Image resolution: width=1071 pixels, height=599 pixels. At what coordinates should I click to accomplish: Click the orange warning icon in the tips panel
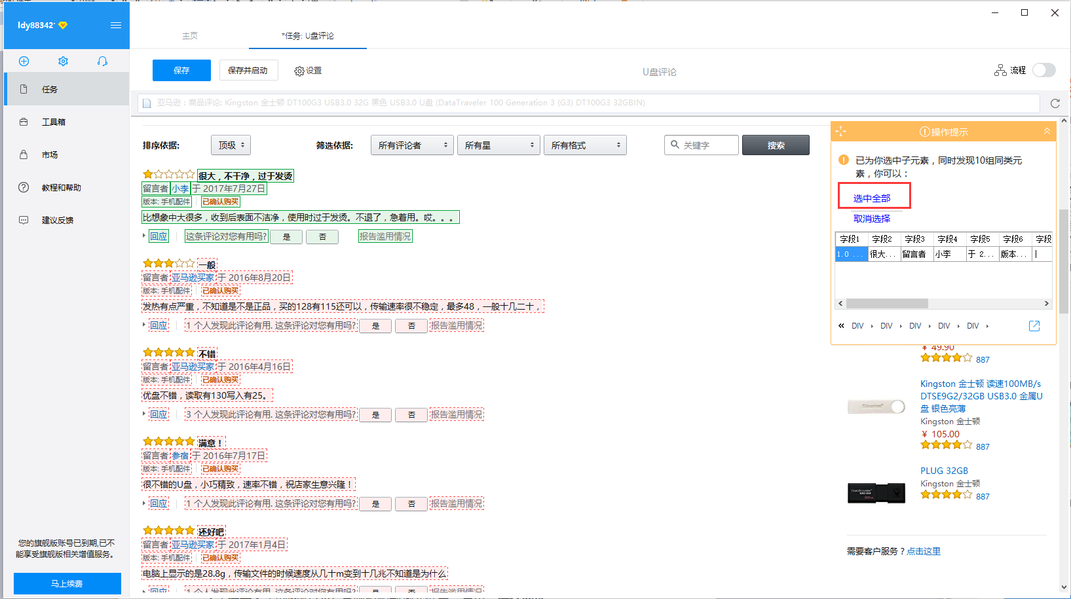click(844, 160)
